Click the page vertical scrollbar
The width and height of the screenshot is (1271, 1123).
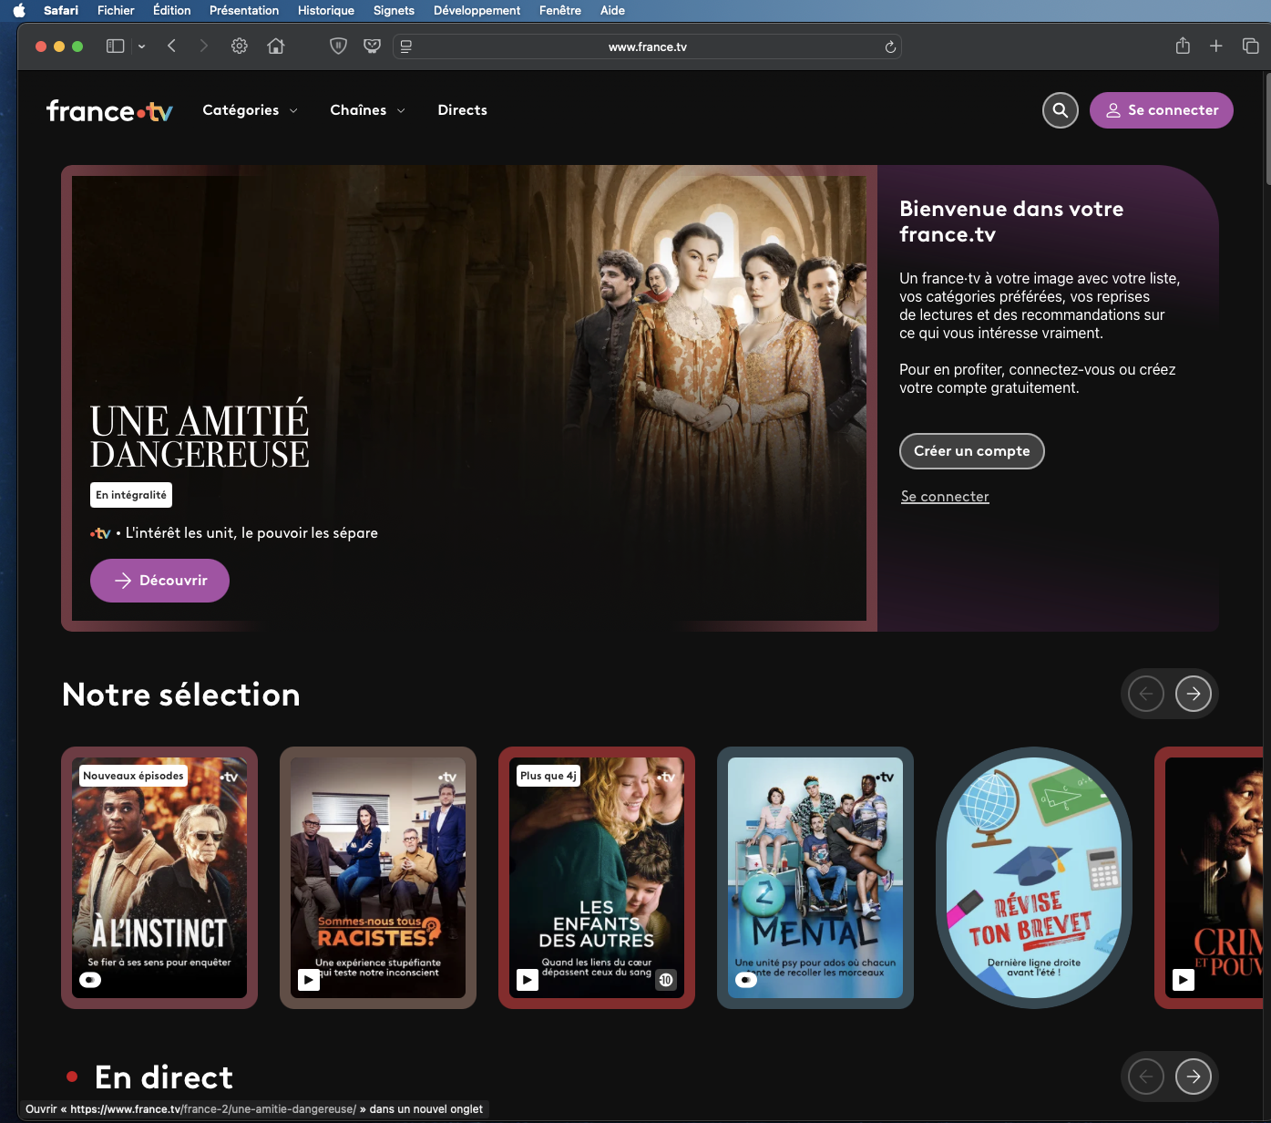[x=1266, y=128]
